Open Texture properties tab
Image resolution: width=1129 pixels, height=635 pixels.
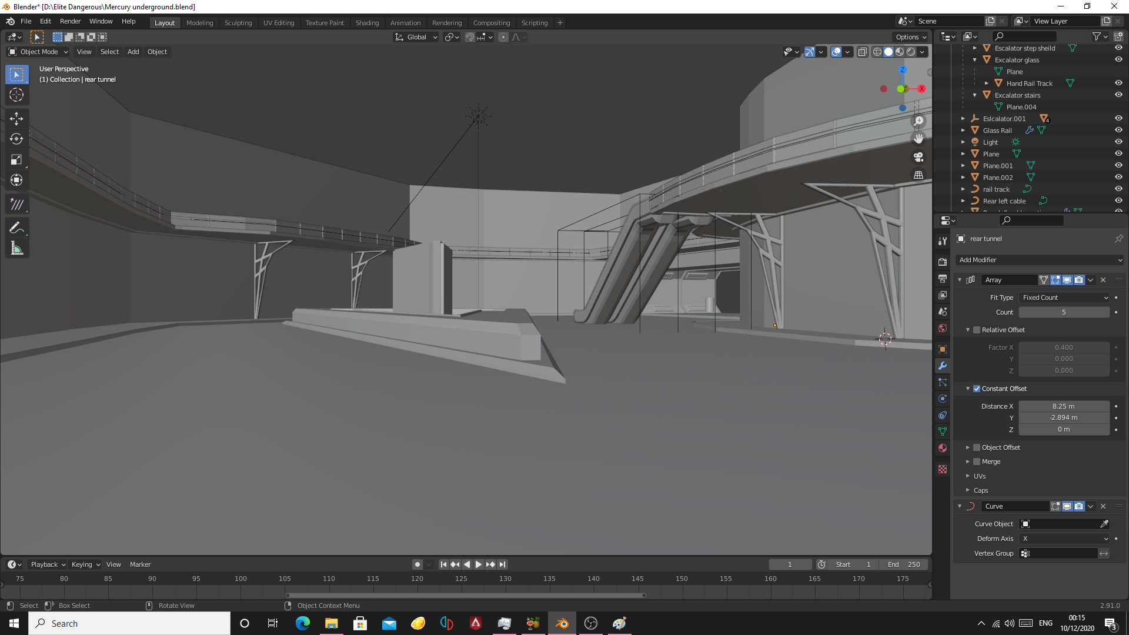(x=943, y=469)
